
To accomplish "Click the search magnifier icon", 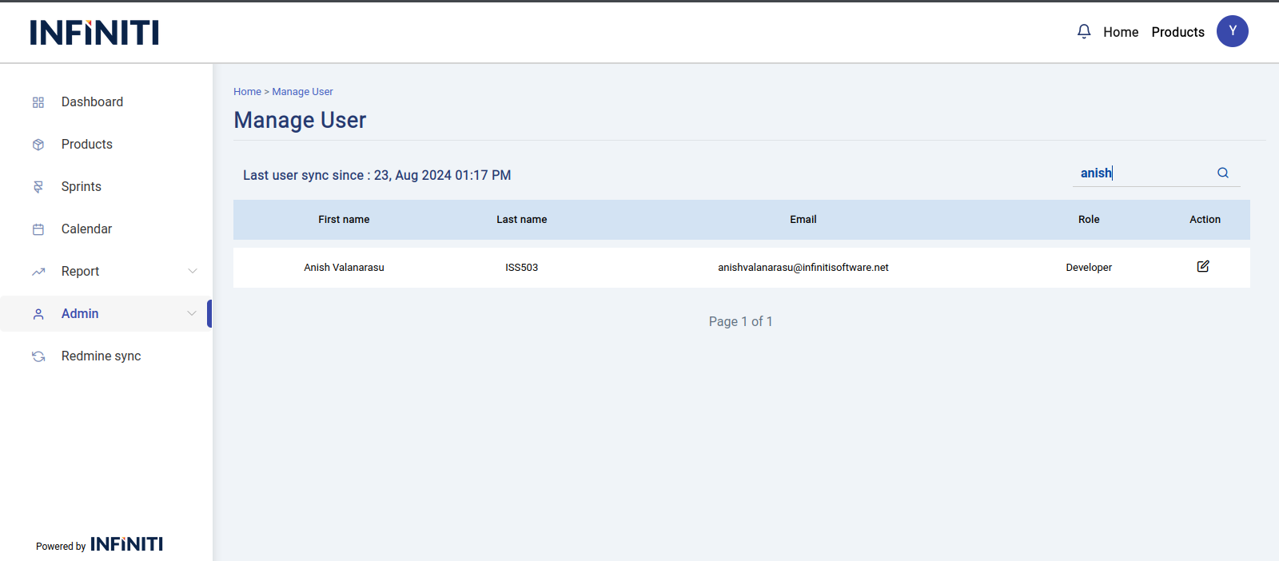I will 1222,173.
